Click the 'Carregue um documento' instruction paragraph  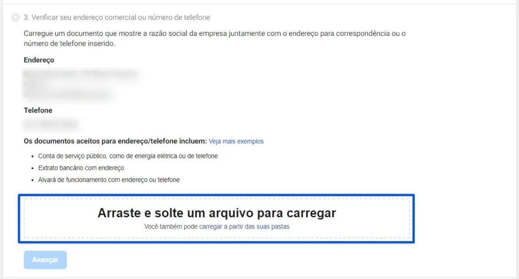(x=215, y=38)
